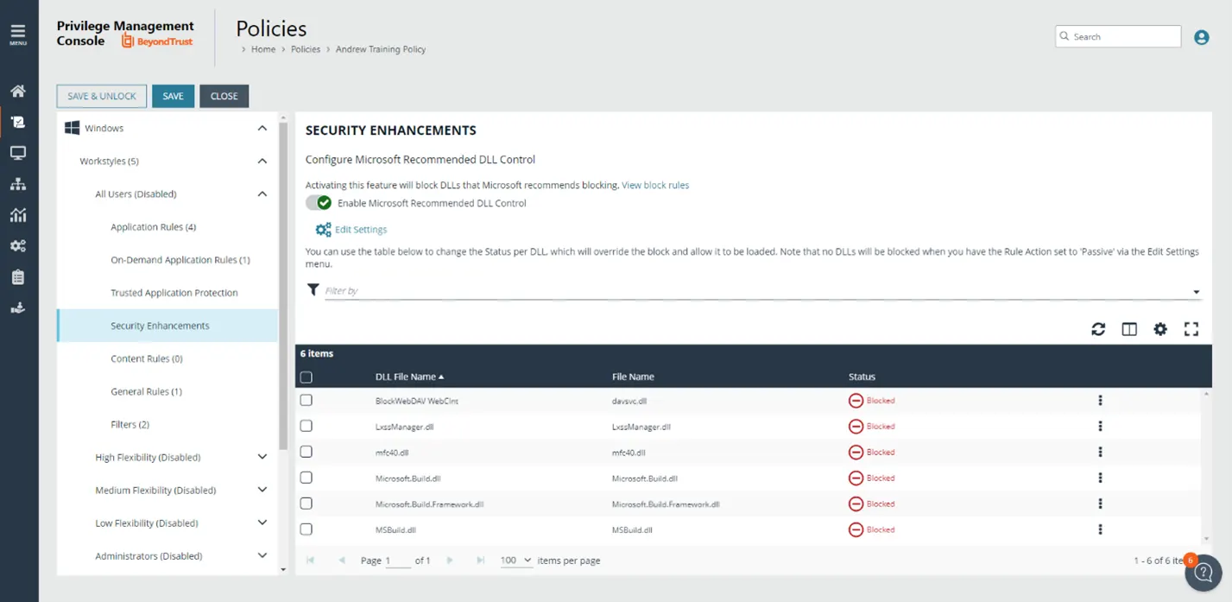This screenshot has height=602, width=1232.
Task: Click Edit Settings gear icon
Action: [323, 230]
